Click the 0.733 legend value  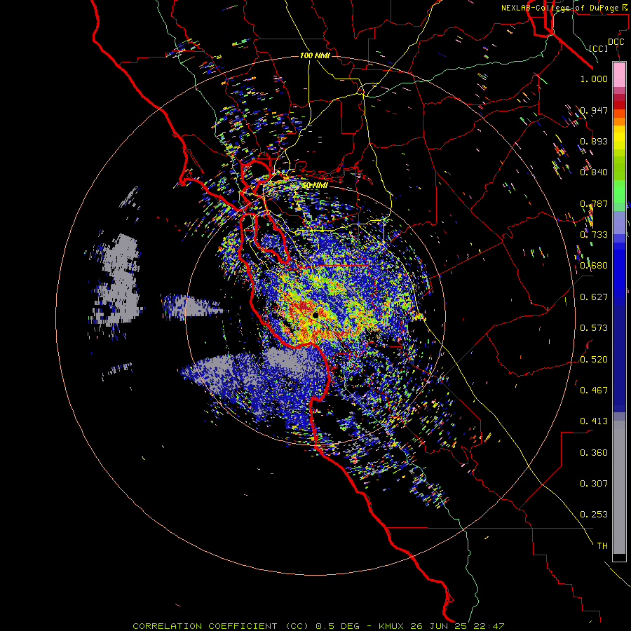[594, 234]
